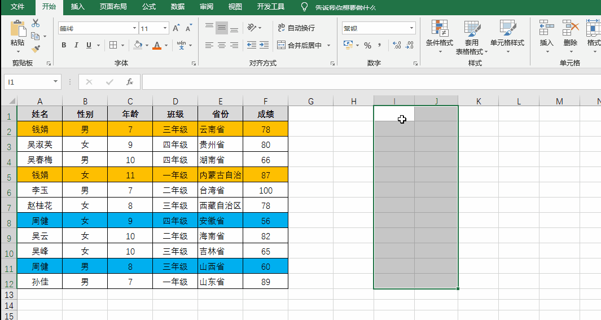Expand the fill color dropdown arrow

[147, 45]
